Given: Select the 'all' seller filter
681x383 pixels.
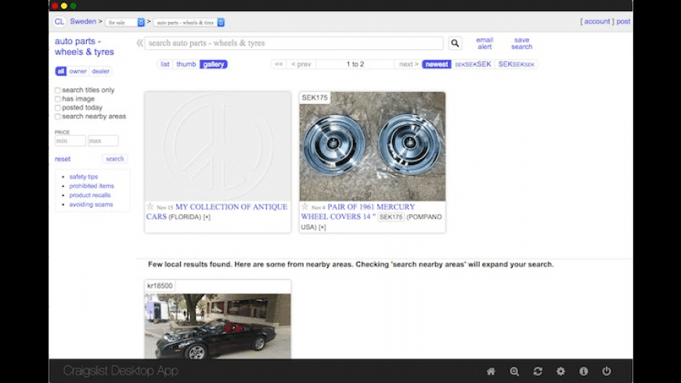Looking at the screenshot, I should [x=61, y=71].
